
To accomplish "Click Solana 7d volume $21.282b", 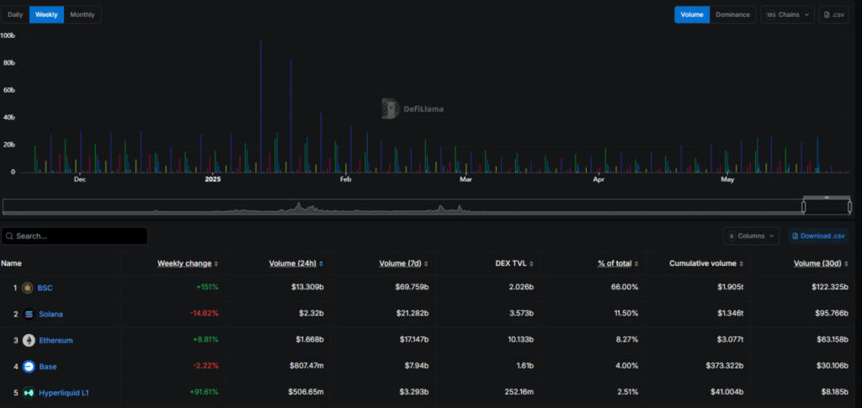I will click(411, 314).
